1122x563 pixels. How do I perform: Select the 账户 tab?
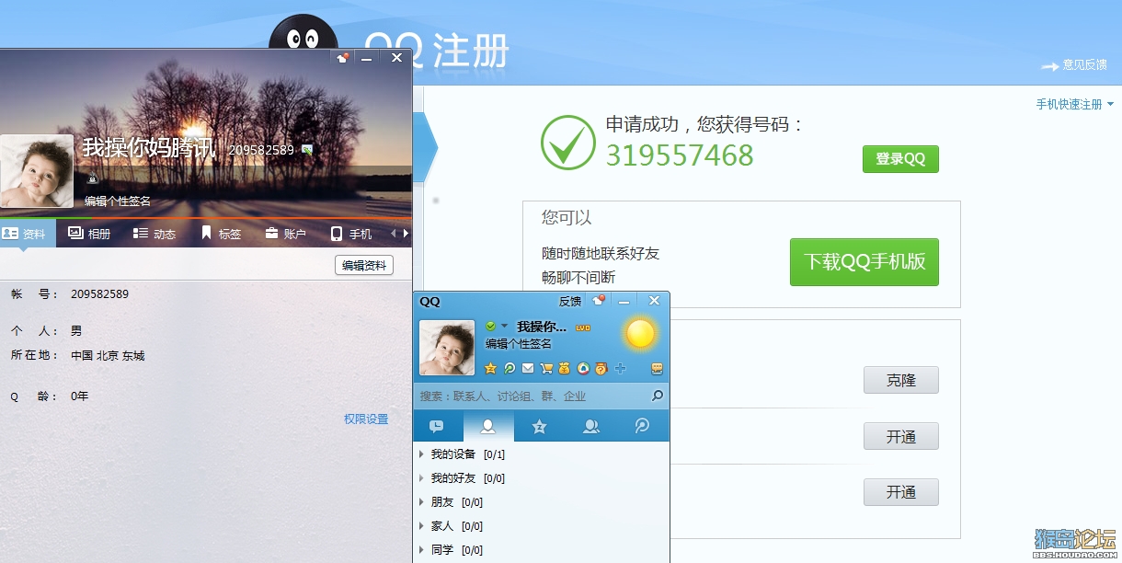click(x=285, y=234)
